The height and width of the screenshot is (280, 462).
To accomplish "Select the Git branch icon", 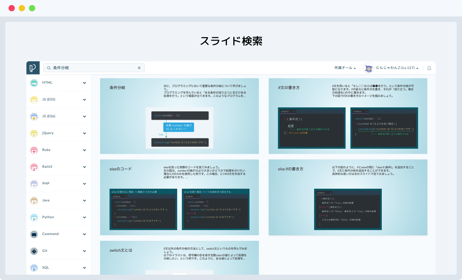I will (34, 251).
